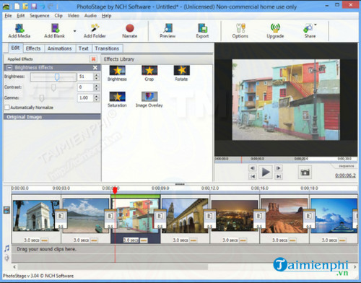Screen dimensions: 361x283
Task: Click the Share icon
Action: click(310, 31)
